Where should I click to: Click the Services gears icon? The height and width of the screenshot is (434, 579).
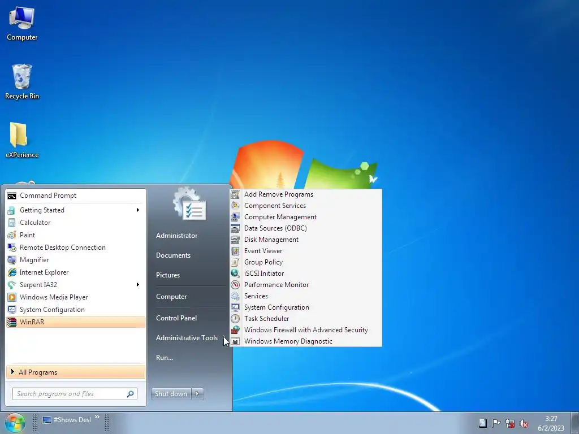pyautogui.click(x=235, y=296)
